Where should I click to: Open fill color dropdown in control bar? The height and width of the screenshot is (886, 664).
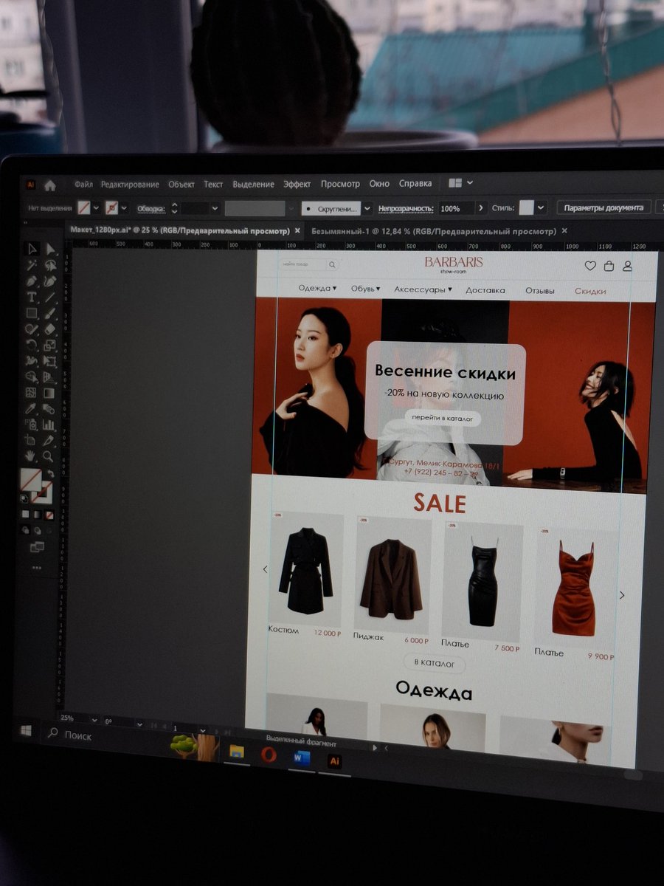coord(97,207)
